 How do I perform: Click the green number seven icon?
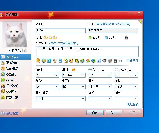[x=77, y=61]
